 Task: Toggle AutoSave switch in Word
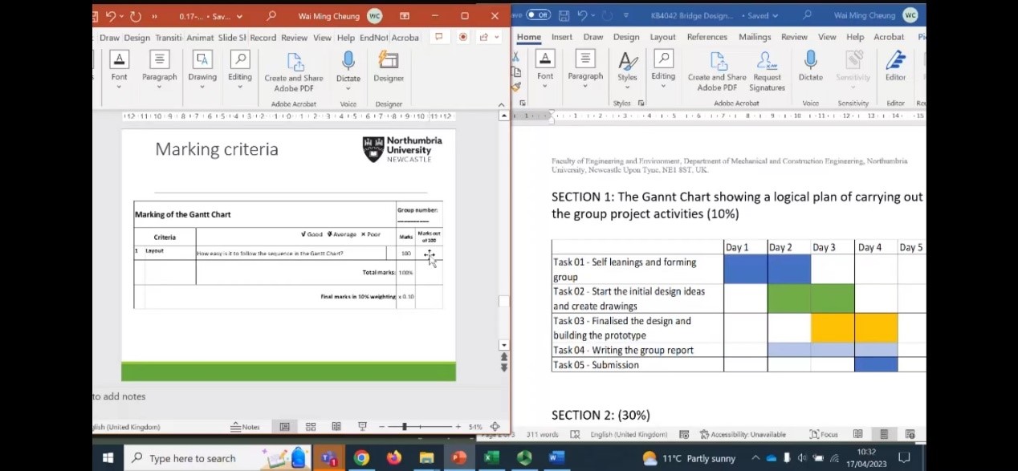[538, 15]
